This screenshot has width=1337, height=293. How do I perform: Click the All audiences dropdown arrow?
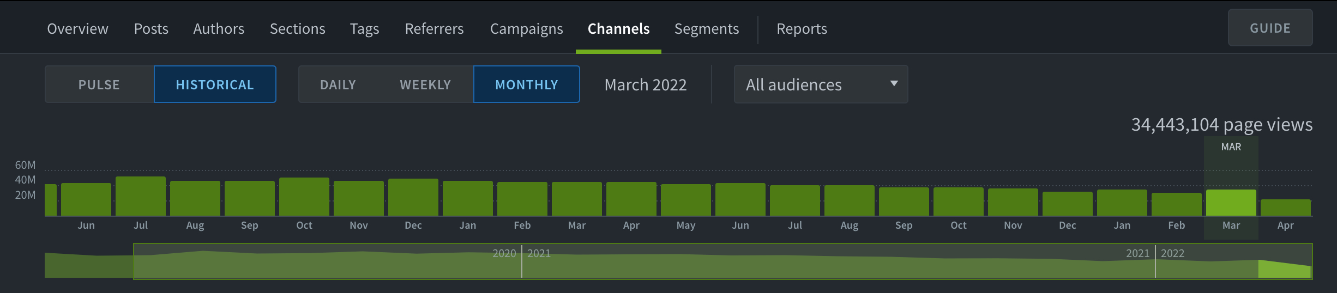(x=894, y=83)
